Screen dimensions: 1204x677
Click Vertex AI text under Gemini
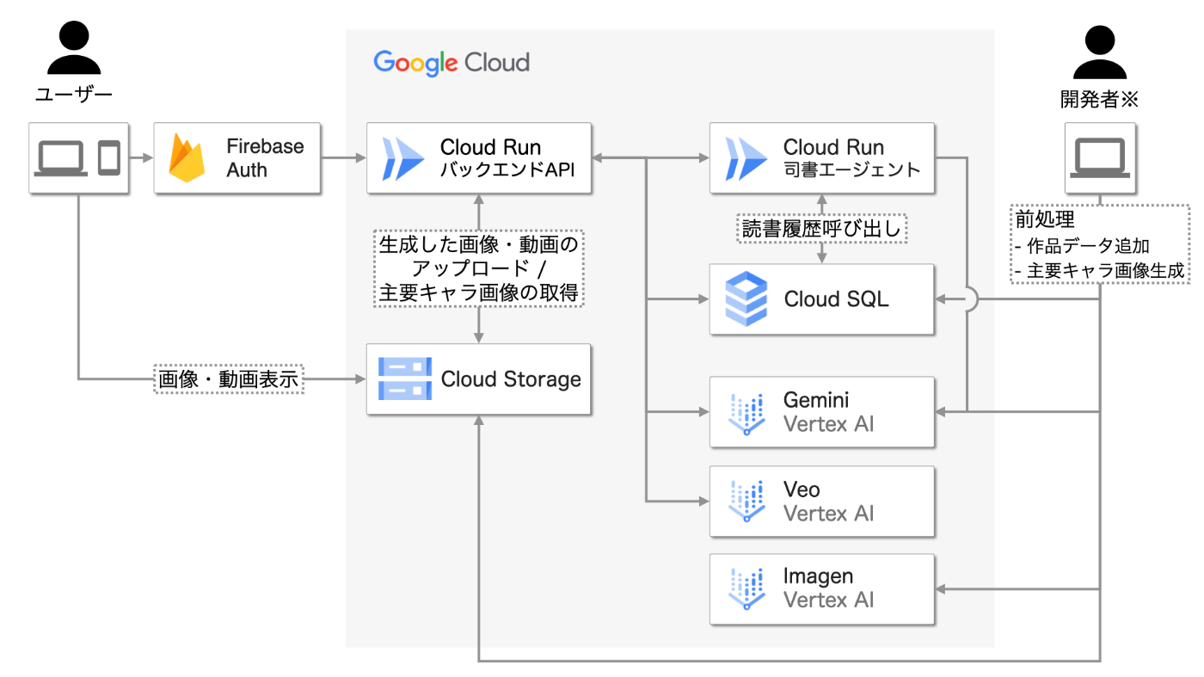tap(828, 424)
